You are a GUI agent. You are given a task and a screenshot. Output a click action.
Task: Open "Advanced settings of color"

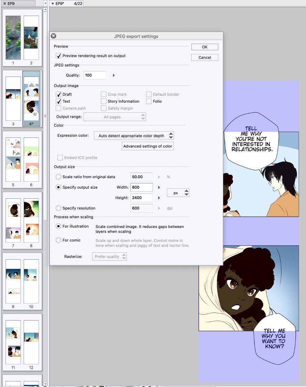pyautogui.click(x=147, y=146)
